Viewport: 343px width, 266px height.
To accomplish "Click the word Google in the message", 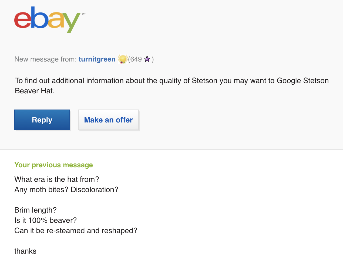I will pyautogui.click(x=289, y=81).
